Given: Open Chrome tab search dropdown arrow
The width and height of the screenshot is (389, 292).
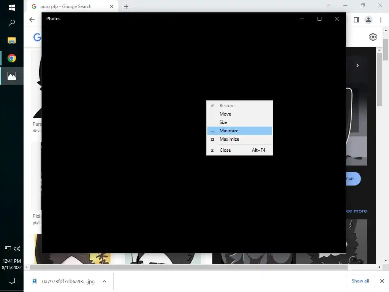Looking at the screenshot, I should (x=328, y=5).
